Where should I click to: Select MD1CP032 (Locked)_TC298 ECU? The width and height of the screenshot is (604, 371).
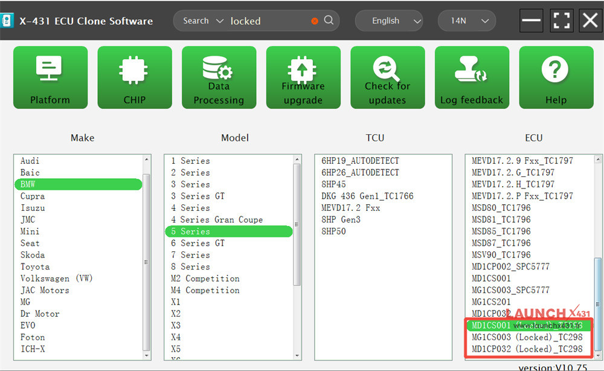point(527,349)
